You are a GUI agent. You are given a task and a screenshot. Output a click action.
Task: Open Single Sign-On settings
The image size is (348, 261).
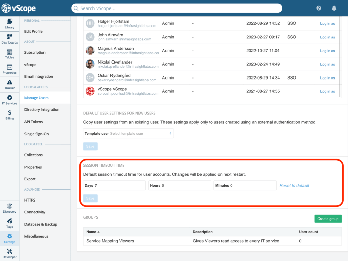[36, 134]
